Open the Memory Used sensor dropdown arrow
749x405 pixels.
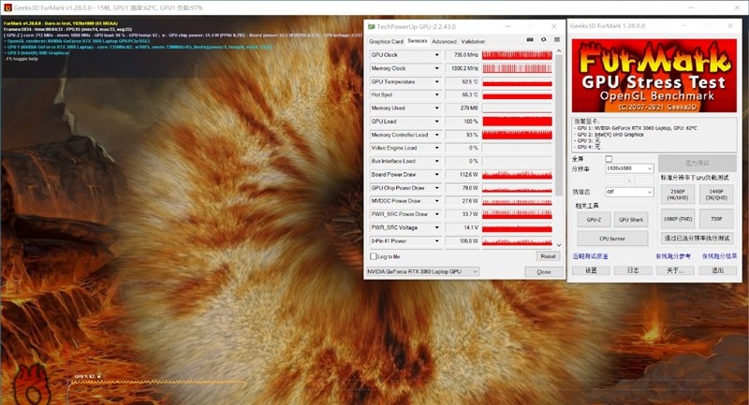click(436, 108)
